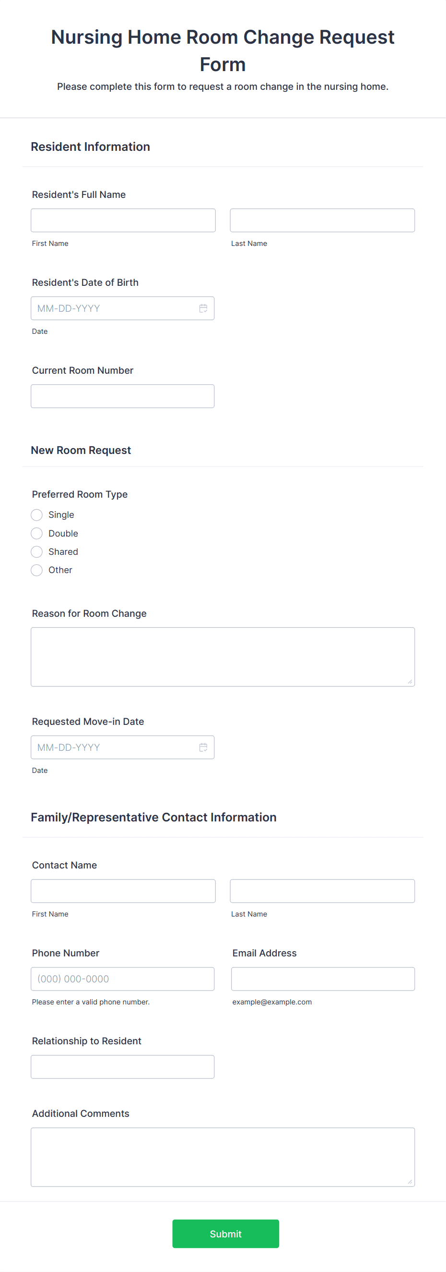Click the Phone Number input
Screen dimensions: 446x1272
(123, 978)
